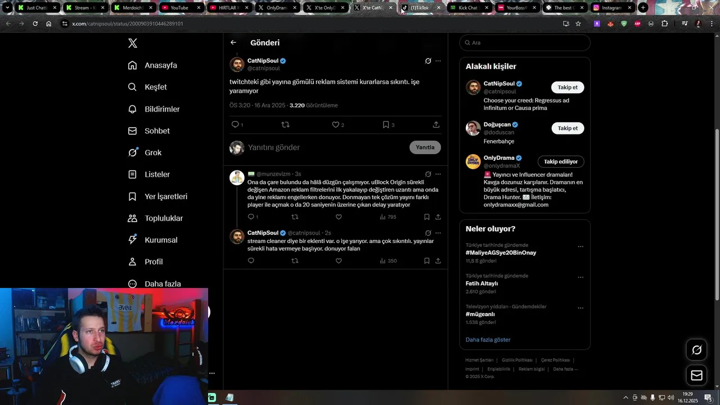The image size is (720, 405).
Task: Share CatNipSoul's stream cleaner reply
Action: [438, 260]
